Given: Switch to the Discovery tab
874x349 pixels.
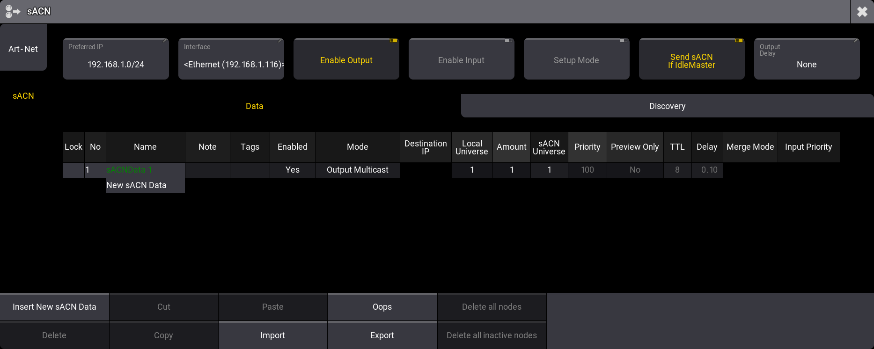Looking at the screenshot, I should pos(667,106).
